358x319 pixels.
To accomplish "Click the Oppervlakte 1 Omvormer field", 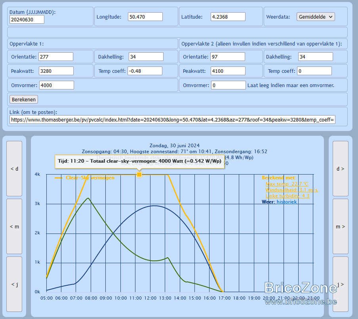I will pyautogui.click(x=56, y=85).
